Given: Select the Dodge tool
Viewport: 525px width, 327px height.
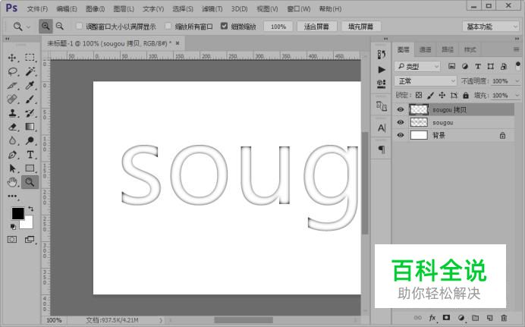Looking at the screenshot, I should click(30, 140).
